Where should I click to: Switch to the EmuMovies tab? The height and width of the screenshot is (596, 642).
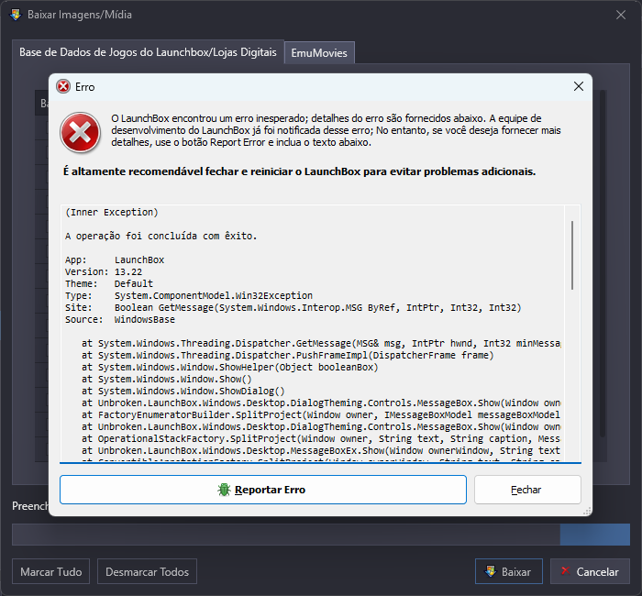coord(319,53)
